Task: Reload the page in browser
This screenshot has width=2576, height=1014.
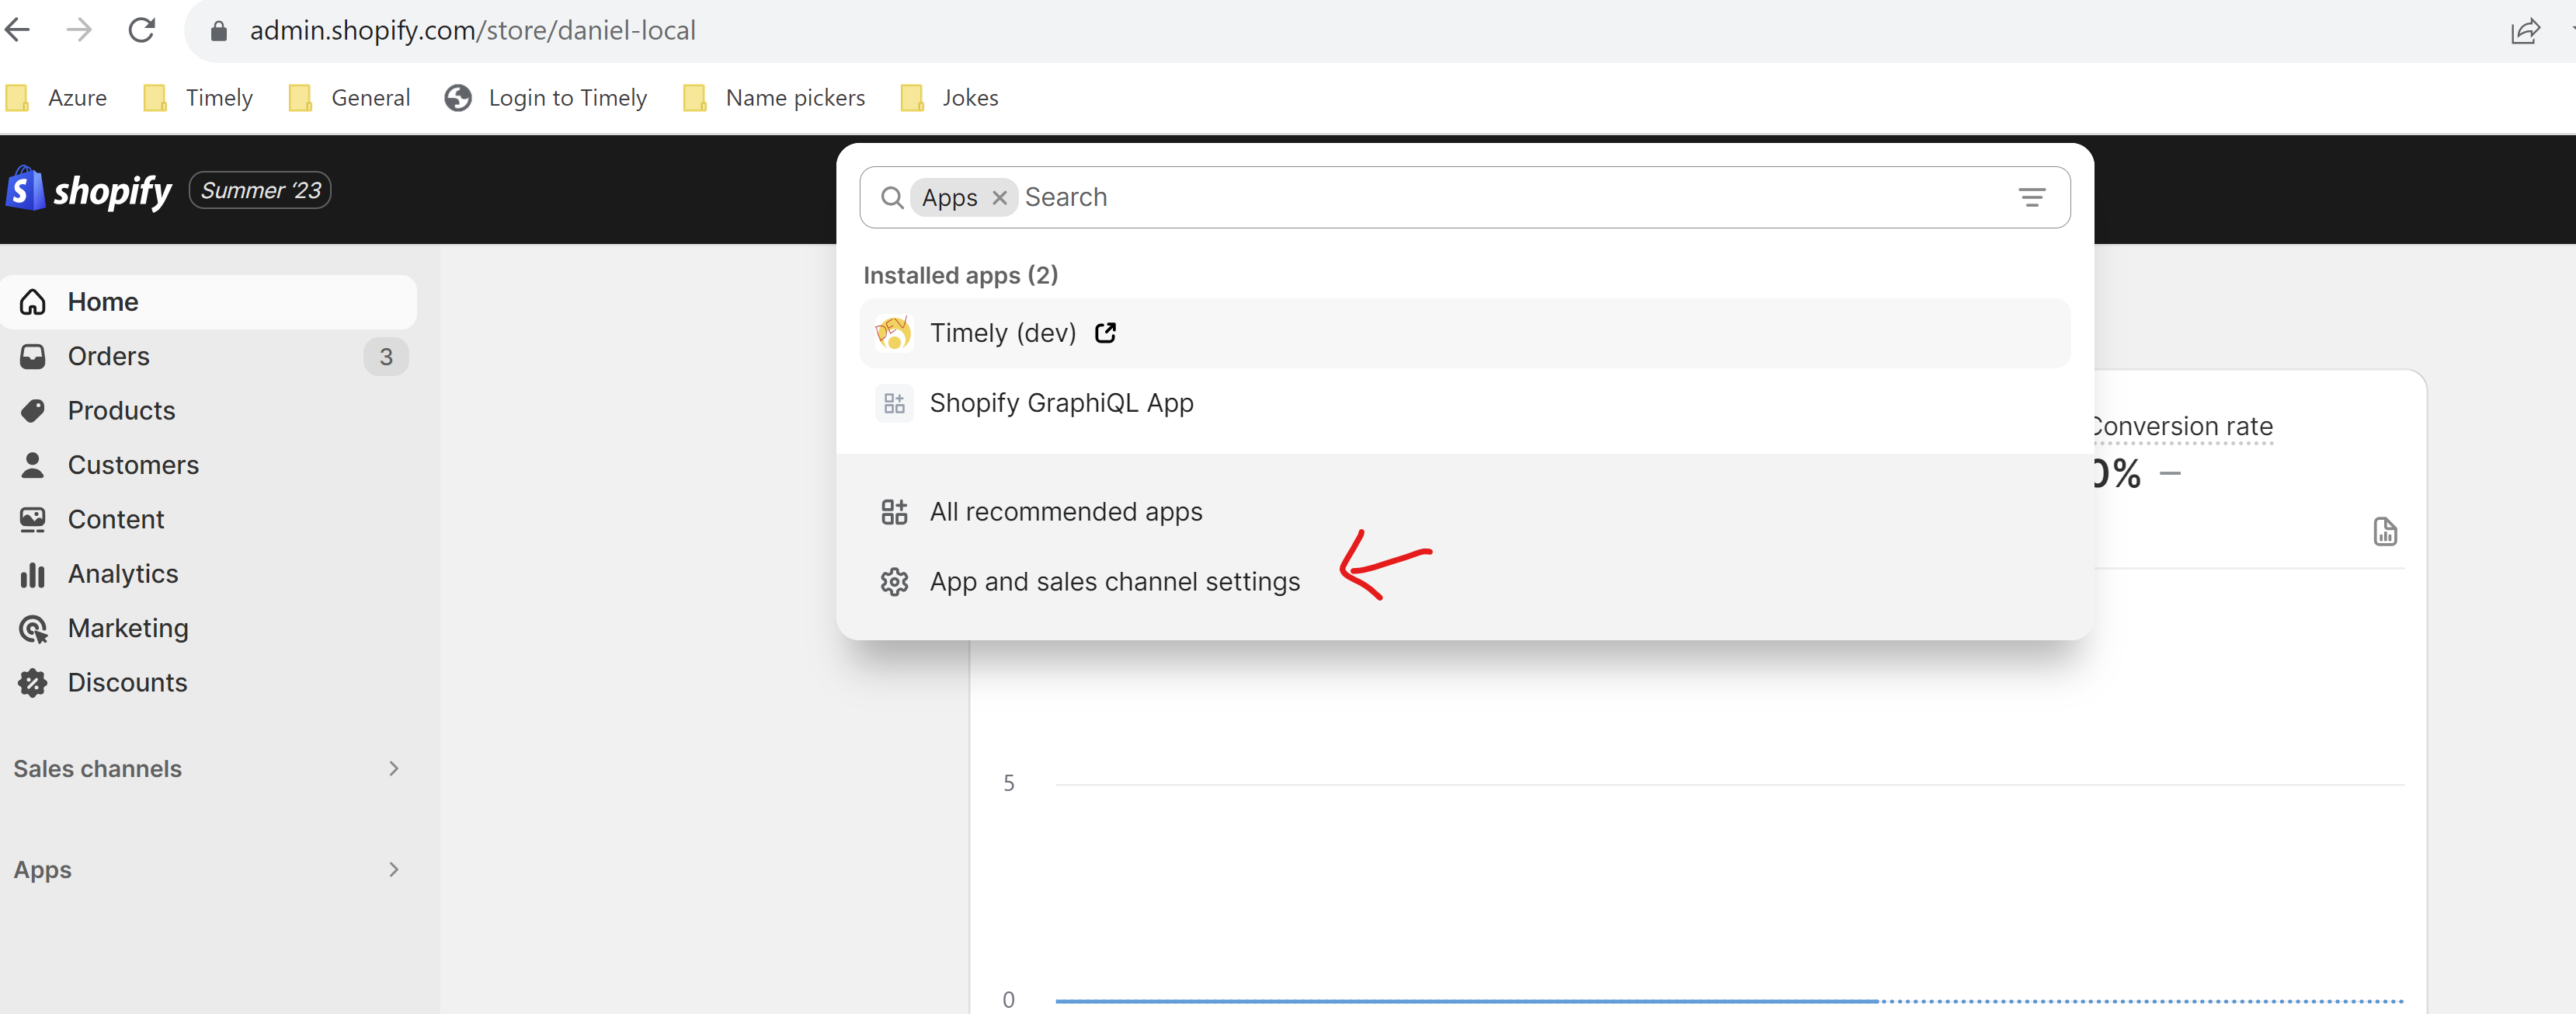Action: click(142, 30)
